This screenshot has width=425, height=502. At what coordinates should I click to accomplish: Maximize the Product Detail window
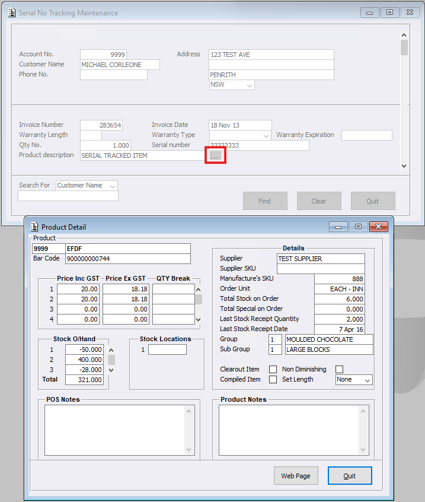358,227
